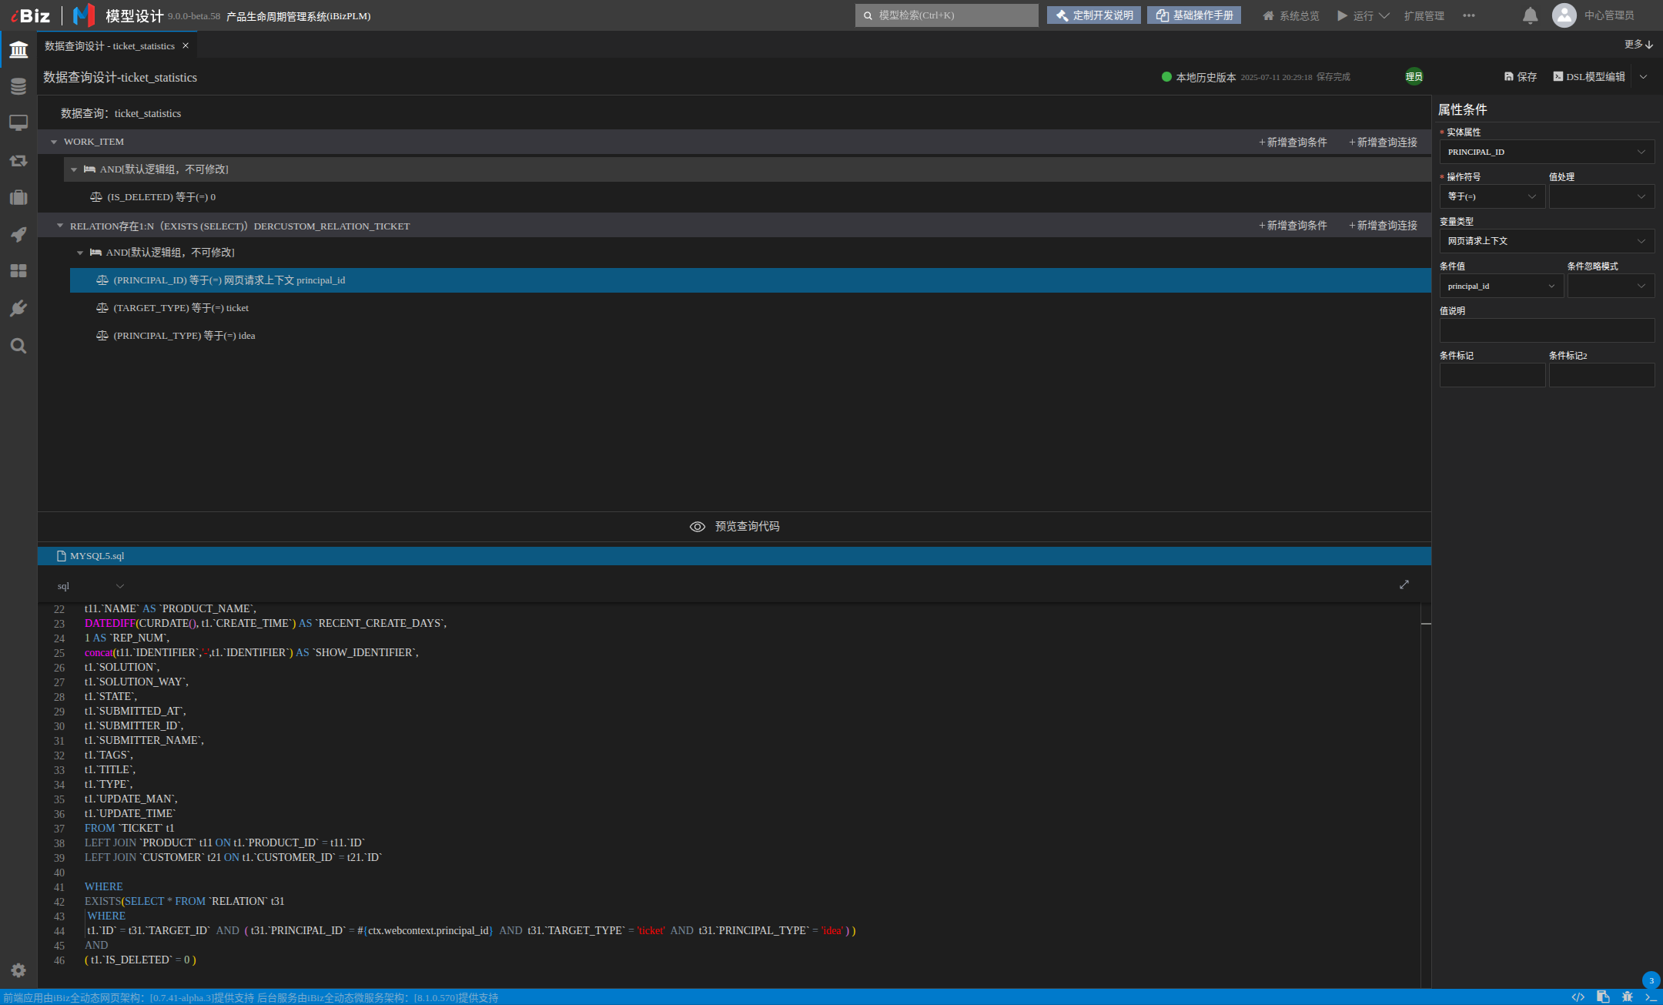The height and width of the screenshot is (1005, 1663).
Task: Open the 值处理 dropdown
Action: [1601, 196]
